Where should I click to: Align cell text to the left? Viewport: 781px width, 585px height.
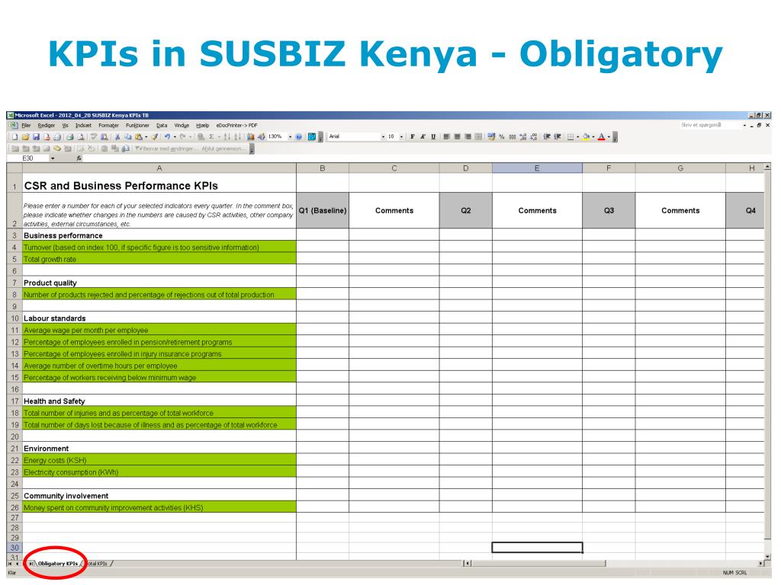(447, 136)
